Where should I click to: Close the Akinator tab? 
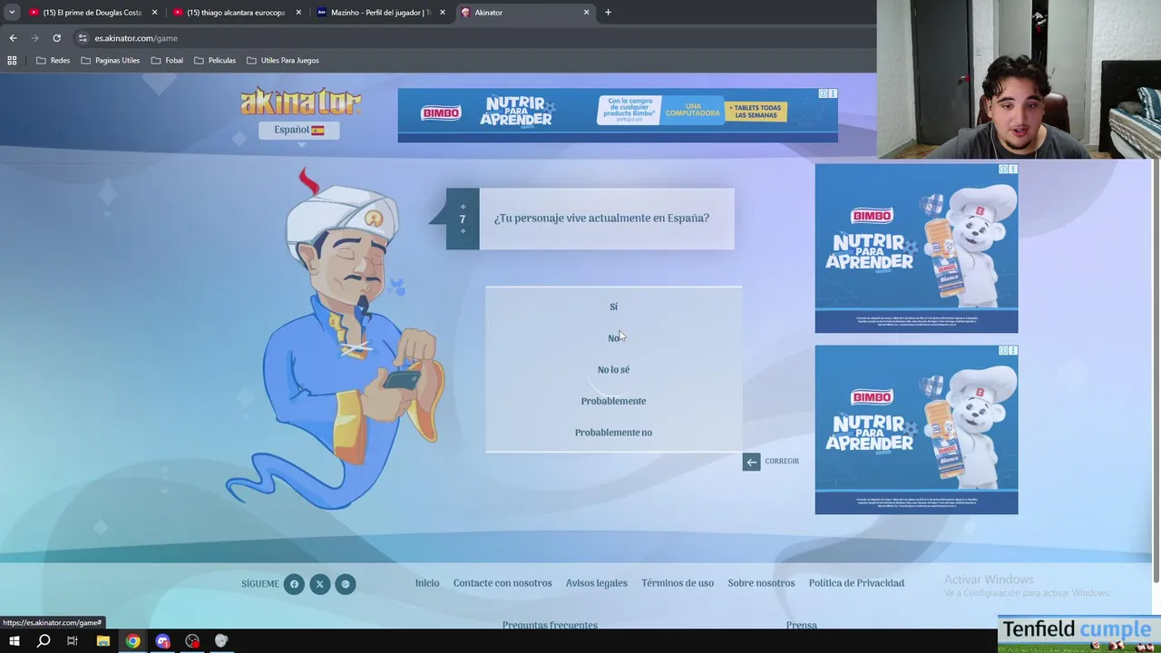(586, 13)
